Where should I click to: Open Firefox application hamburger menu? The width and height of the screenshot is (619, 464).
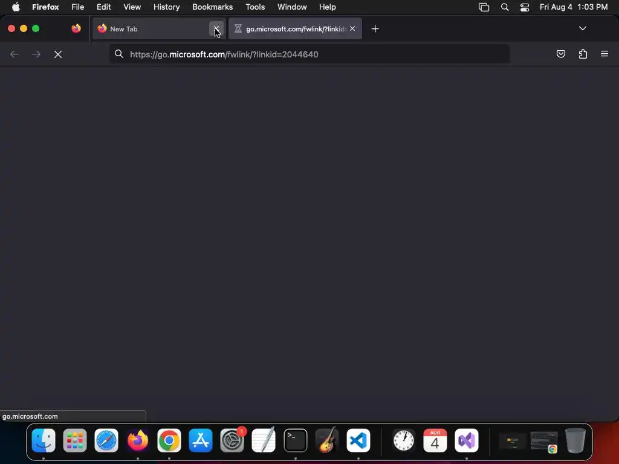[604, 54]
